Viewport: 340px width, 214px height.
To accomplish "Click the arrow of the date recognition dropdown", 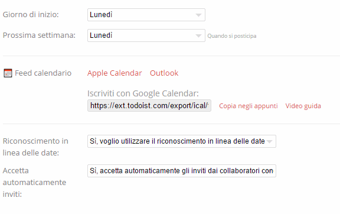I will point(270,141).
